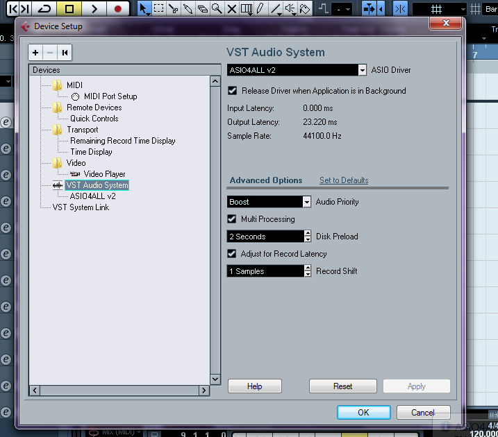Select the Split scissors tool
This screenshot has width=498, height=437.
(x=173, y=8)
